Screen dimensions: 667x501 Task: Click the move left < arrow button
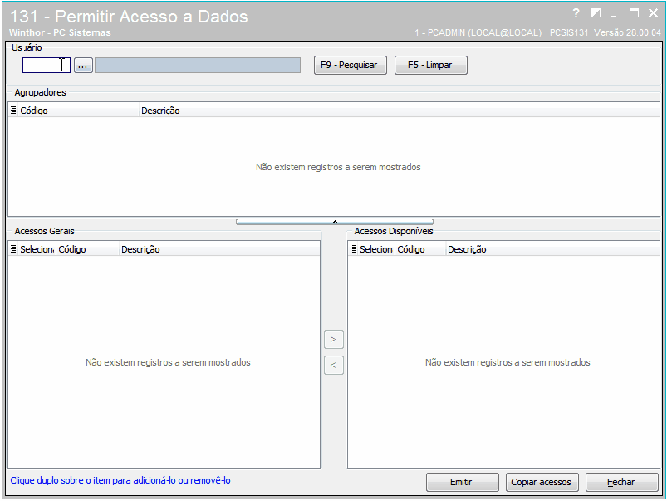point(334,365)
